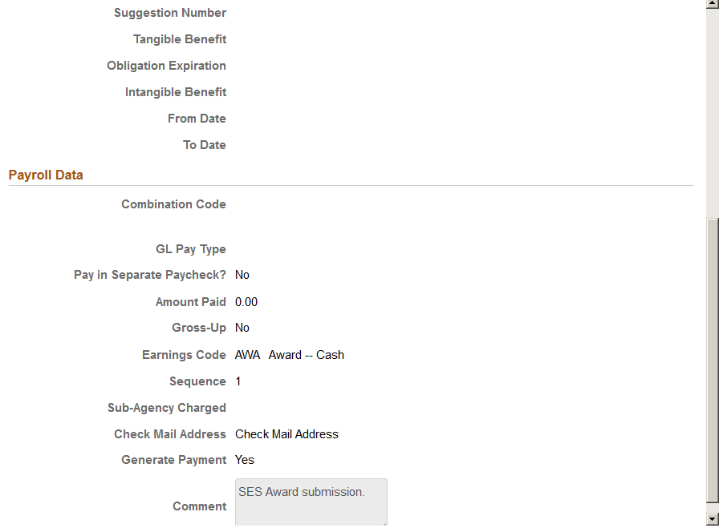Click the Combination Code label
Viewport: 719px width, 528px height.
[x=173, y=204]
